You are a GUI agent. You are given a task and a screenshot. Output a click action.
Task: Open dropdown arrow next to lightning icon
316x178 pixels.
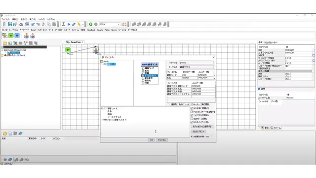coord(83,24)
